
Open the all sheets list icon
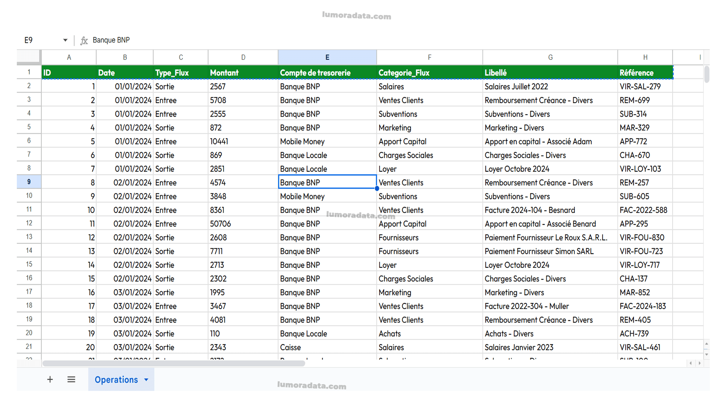pyautogui.click(x=71, y=380)
